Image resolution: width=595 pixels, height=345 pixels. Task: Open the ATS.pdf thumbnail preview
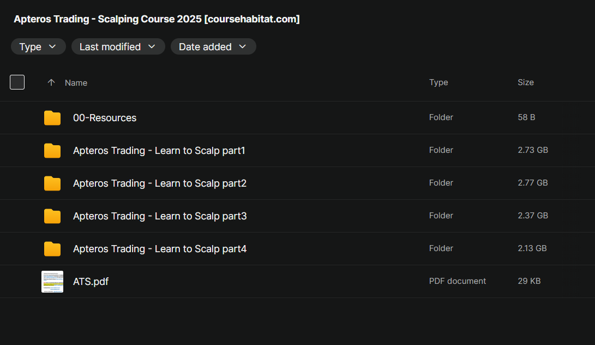click(52, 282)
